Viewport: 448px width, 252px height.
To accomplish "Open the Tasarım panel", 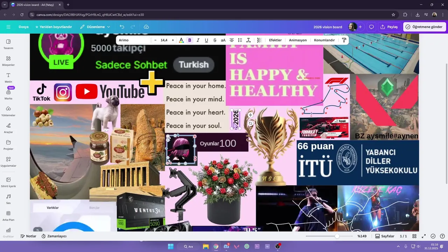I will pos(8,44).
